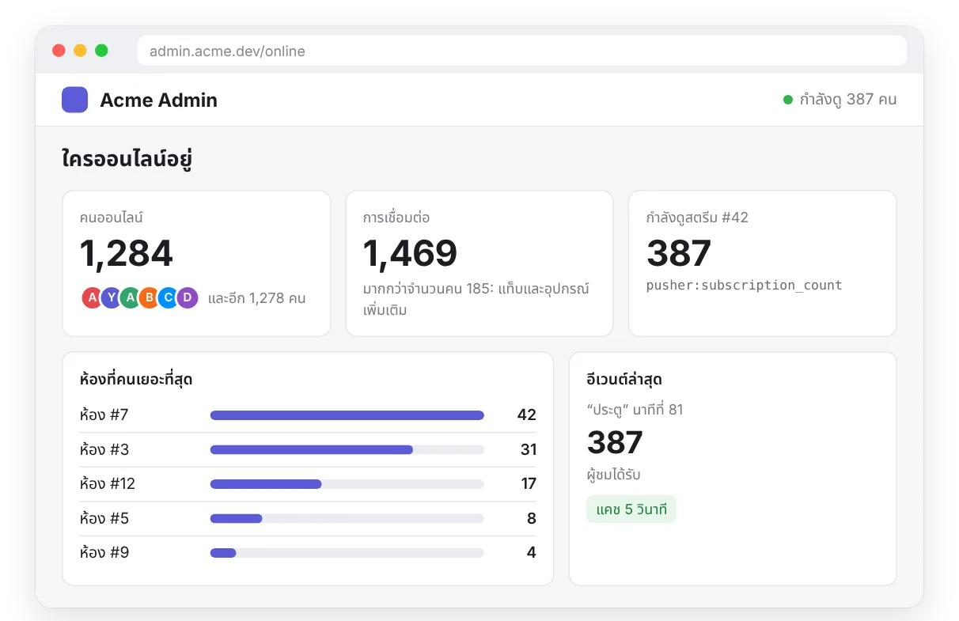Click the count "17" for ห้อง #12
This screenshot has width=959, height=621.
[529, 484]
